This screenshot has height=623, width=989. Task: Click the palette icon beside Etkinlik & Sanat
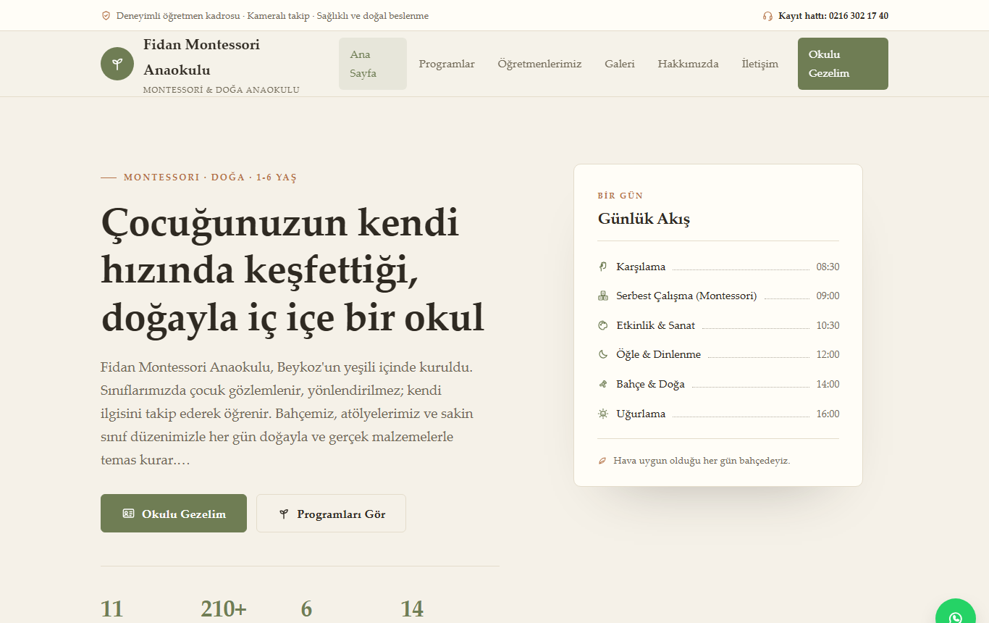(602, 325)
